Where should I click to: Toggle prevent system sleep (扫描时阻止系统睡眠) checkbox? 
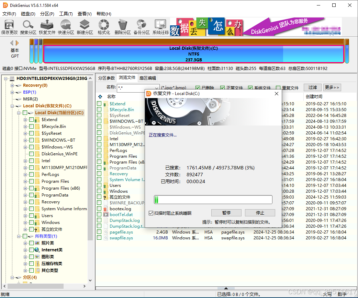point(151,213)
